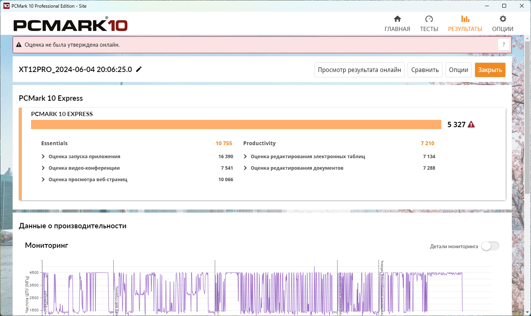
Task: Click the PCMARK 10 EXPRESS card title
Action: [x=62, y=114]
